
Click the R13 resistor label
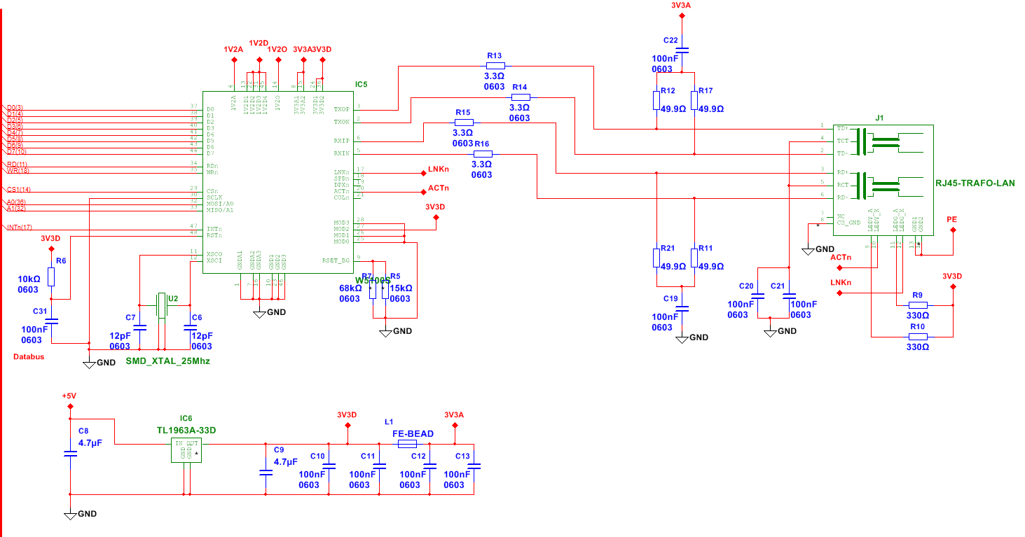click(x=494, y=55)
